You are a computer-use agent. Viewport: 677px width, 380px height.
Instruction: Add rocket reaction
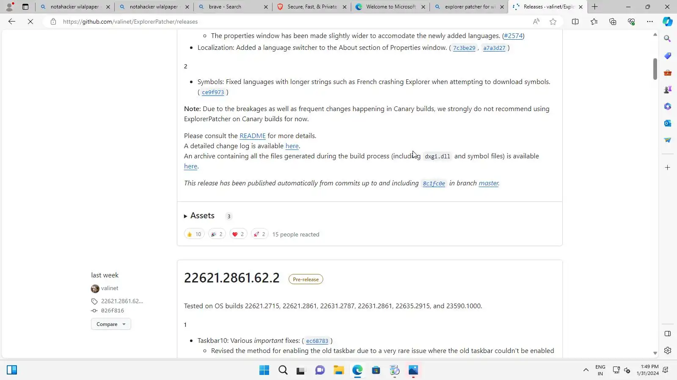pos(259,234)
